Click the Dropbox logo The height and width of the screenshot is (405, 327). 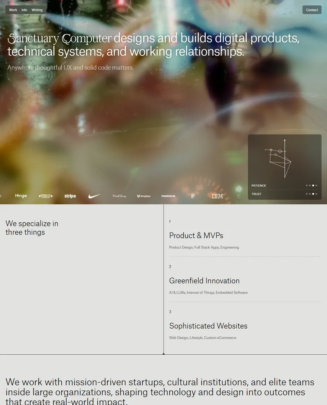(143, 196)
